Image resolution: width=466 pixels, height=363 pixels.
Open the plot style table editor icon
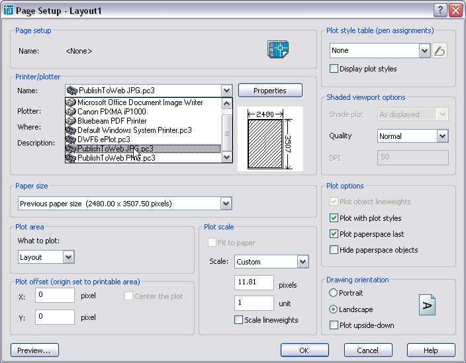tap(440, 50)
